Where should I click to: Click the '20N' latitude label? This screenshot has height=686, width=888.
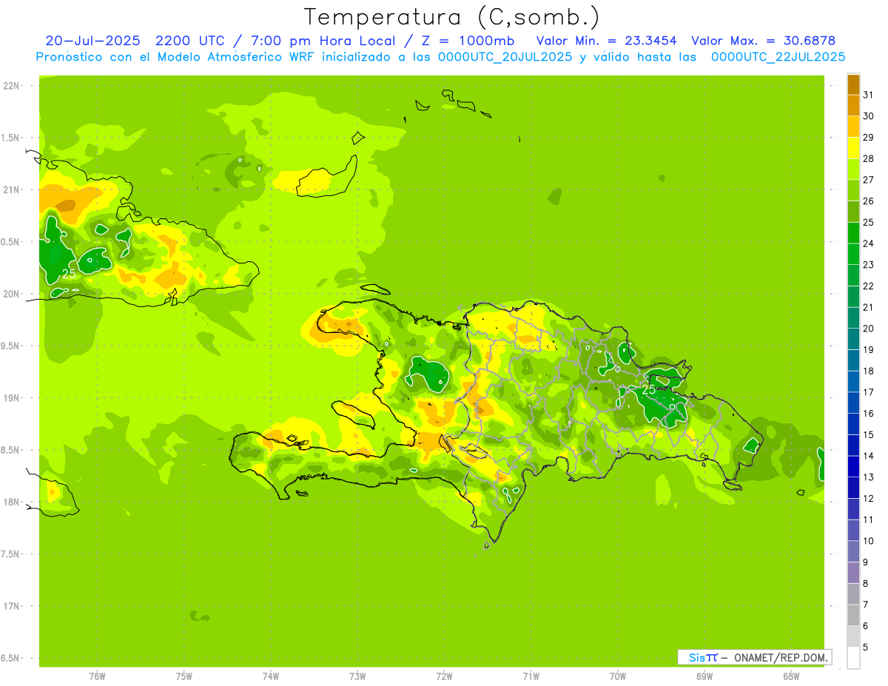[x=10, y=294]
